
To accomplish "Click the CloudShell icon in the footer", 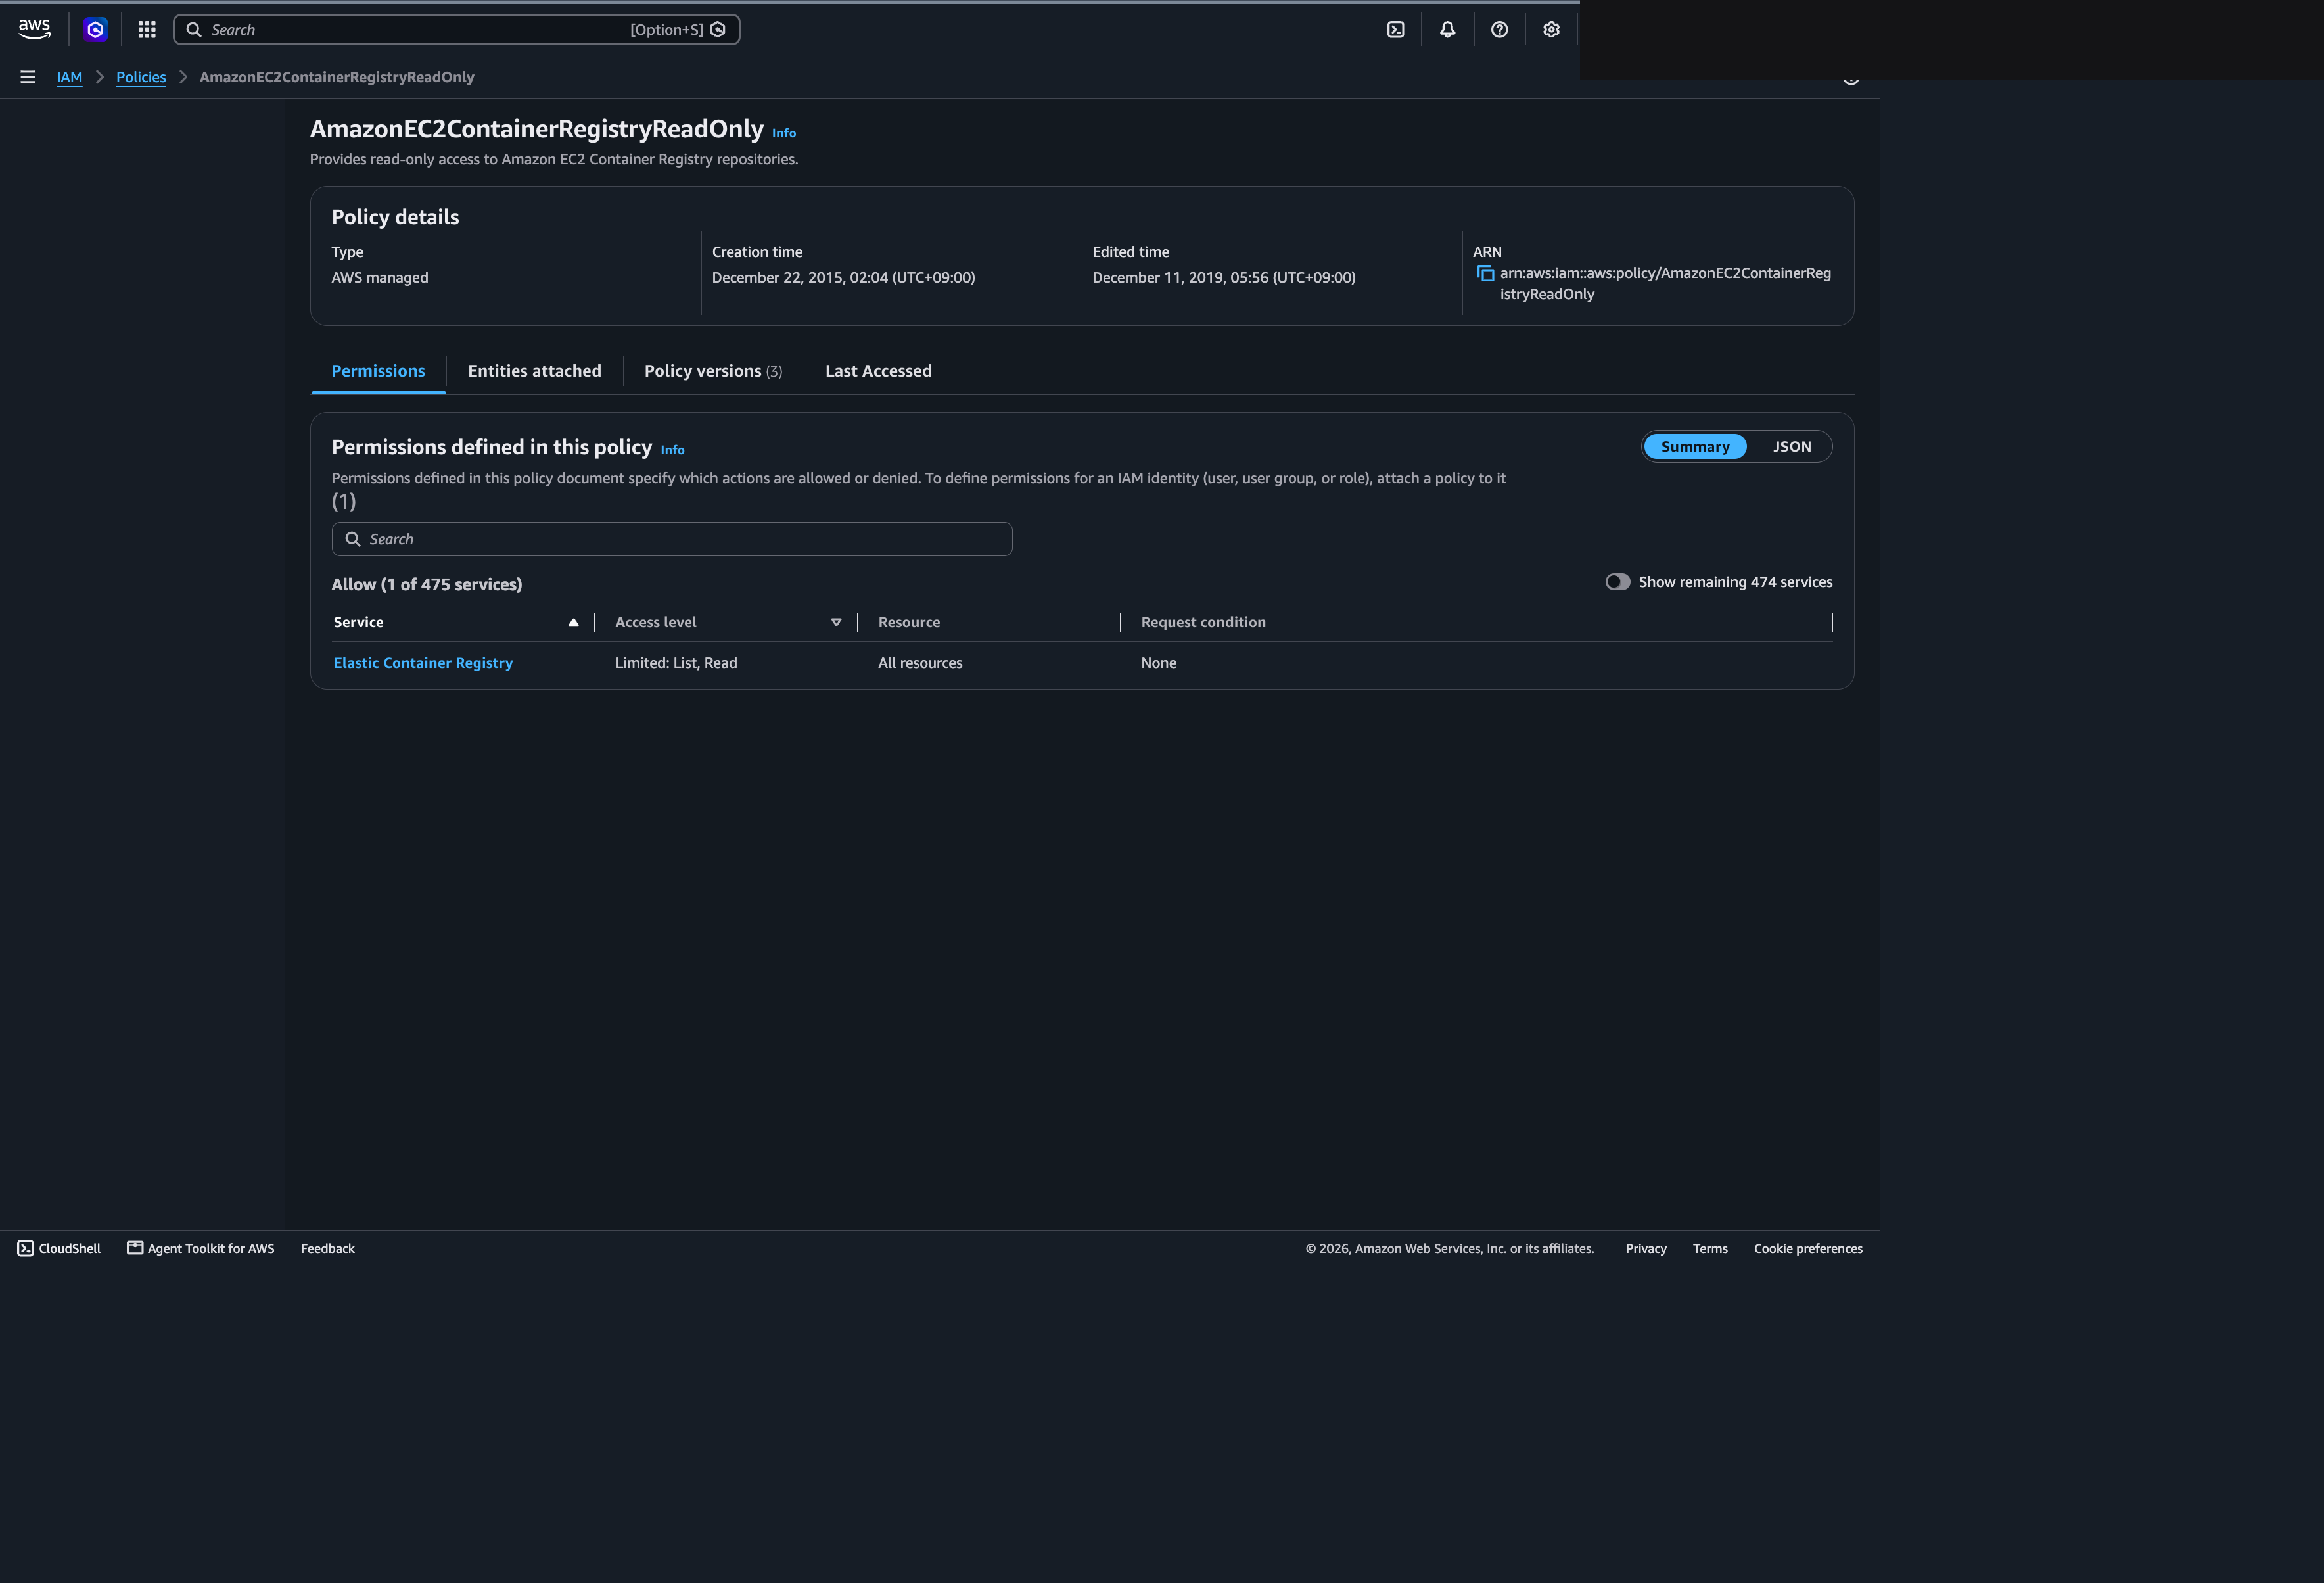I will tap(26, 1248).
